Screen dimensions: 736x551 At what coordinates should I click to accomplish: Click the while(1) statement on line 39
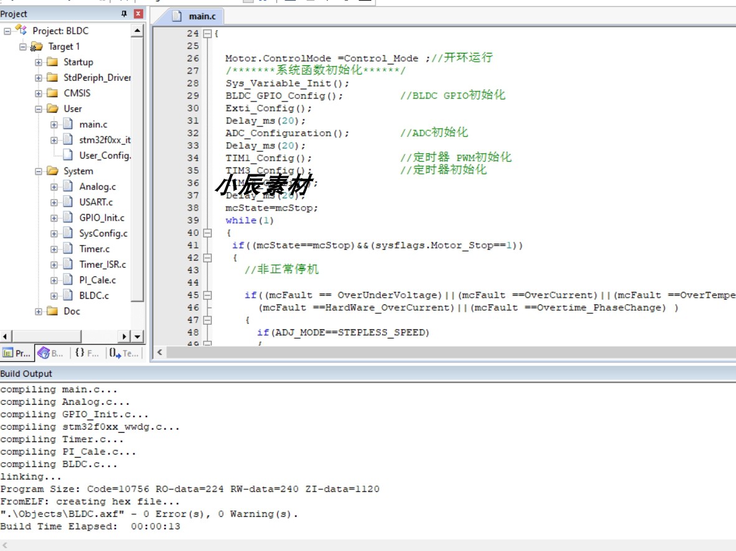(x=249, y=220)
